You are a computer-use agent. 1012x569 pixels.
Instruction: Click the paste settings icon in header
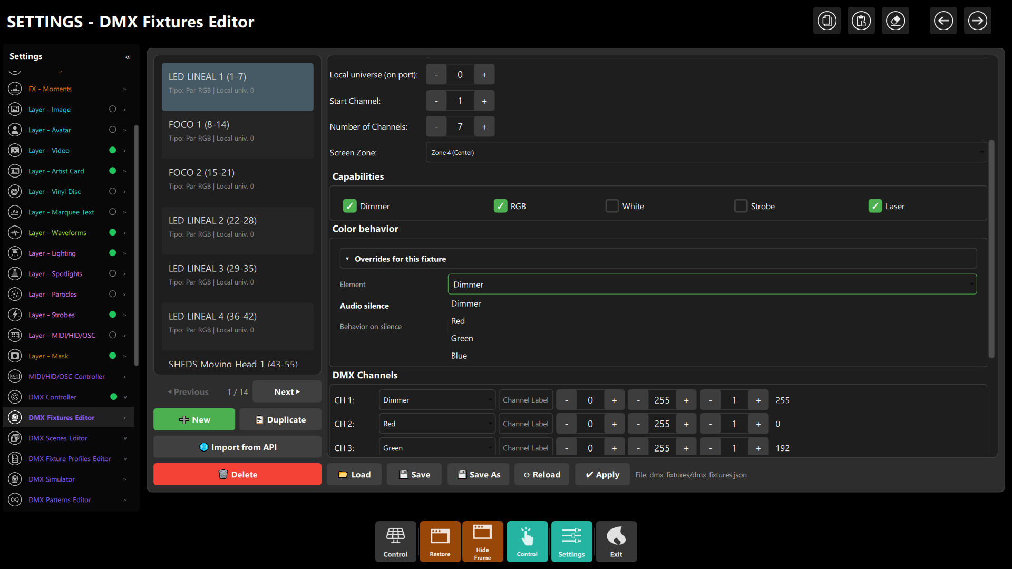pyautogui.click(x=861, y=21)
